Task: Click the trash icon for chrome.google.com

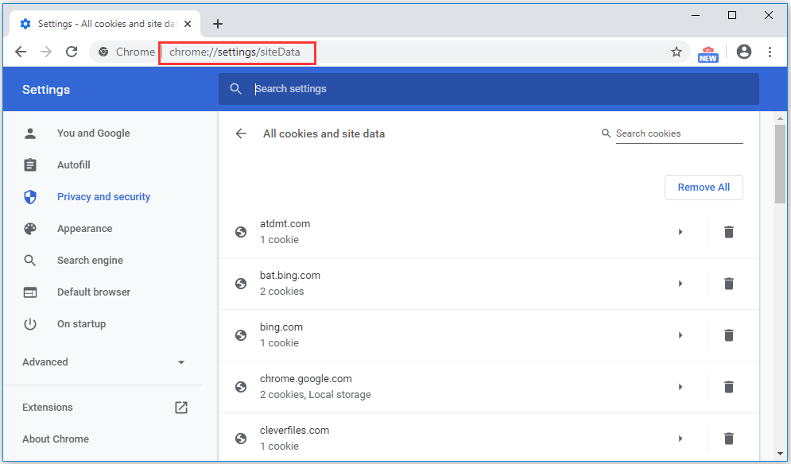Action: coord(728,387)
